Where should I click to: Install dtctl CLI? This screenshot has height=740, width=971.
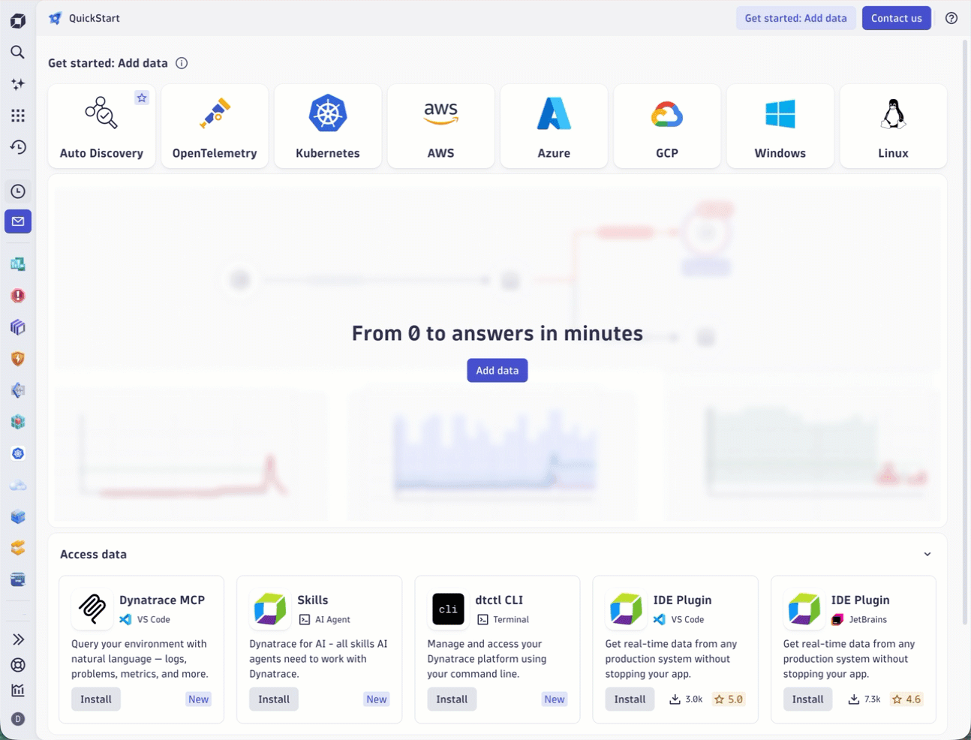coord(452,699)
